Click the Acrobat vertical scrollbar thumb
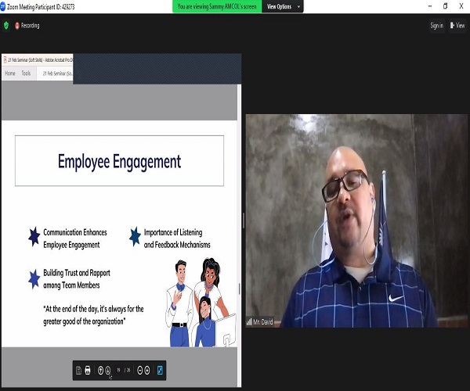The image size is (470, 391). tap(239, 289)
